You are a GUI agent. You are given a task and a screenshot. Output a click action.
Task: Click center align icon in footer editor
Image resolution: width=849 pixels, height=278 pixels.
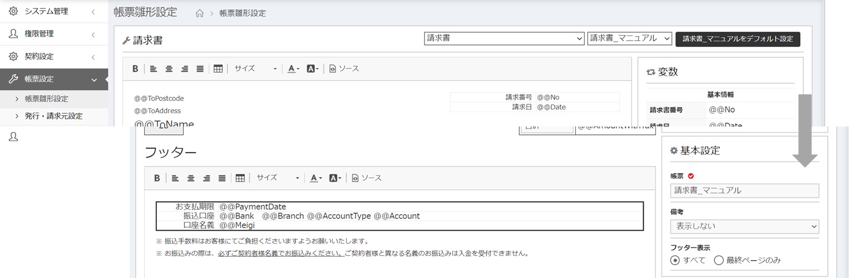(191, 178)
